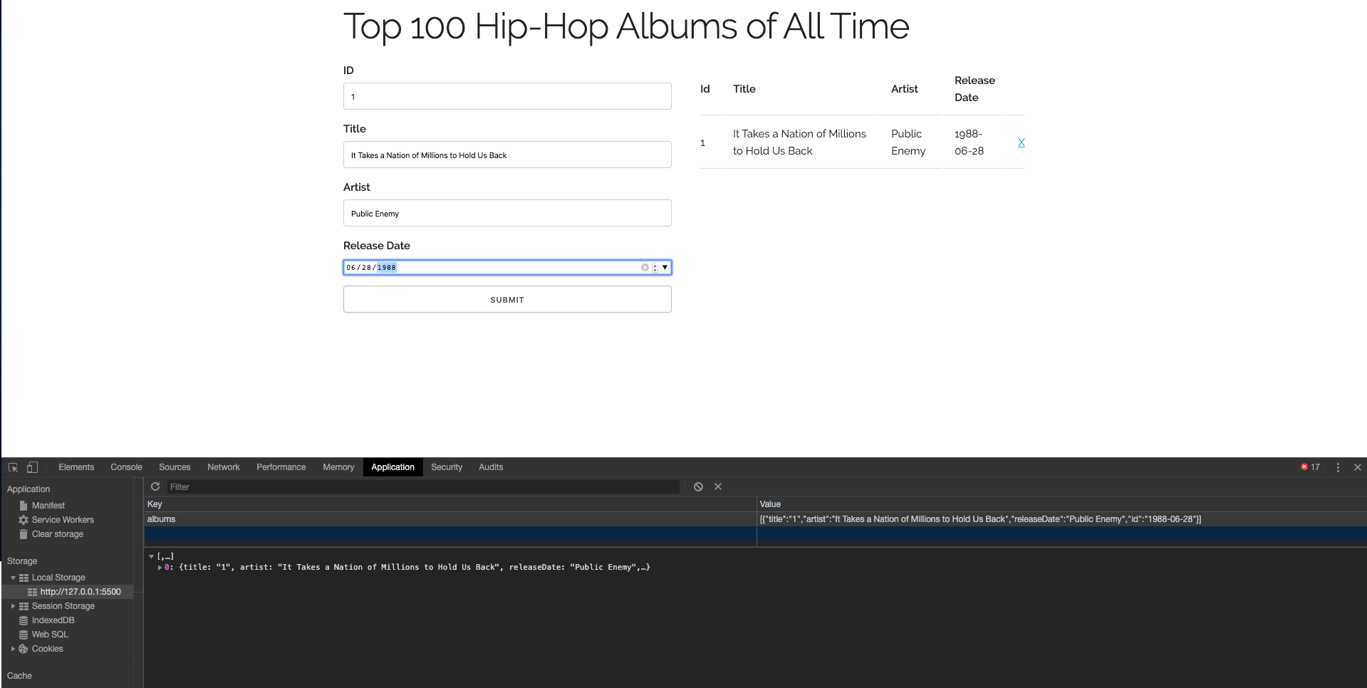The image size is (1367, 688).
Task: Toggle the device toolbar icon
Action: pyautogui.click(x=31, y=467)
